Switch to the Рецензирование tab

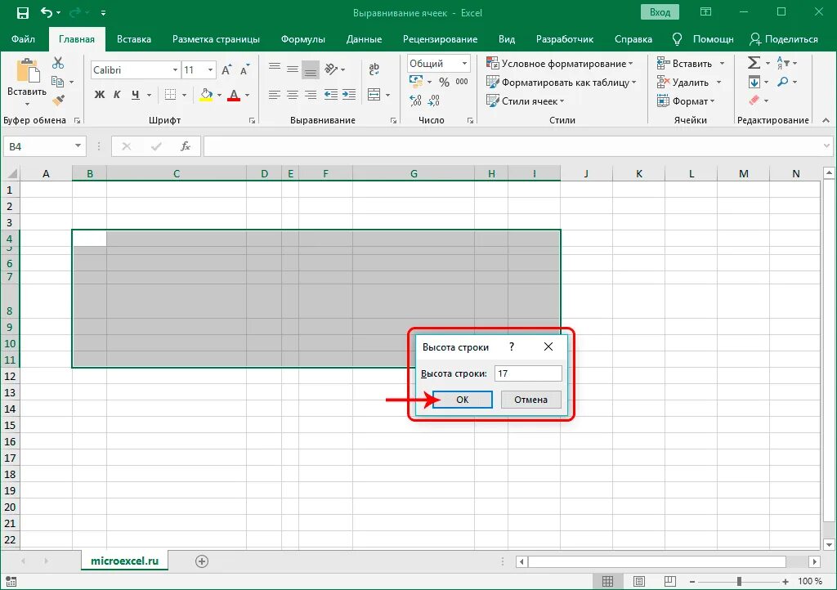(x=441, y=39)
